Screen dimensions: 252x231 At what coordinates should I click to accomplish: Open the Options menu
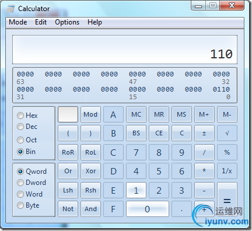pyautogui.click(x=67, y=22)
